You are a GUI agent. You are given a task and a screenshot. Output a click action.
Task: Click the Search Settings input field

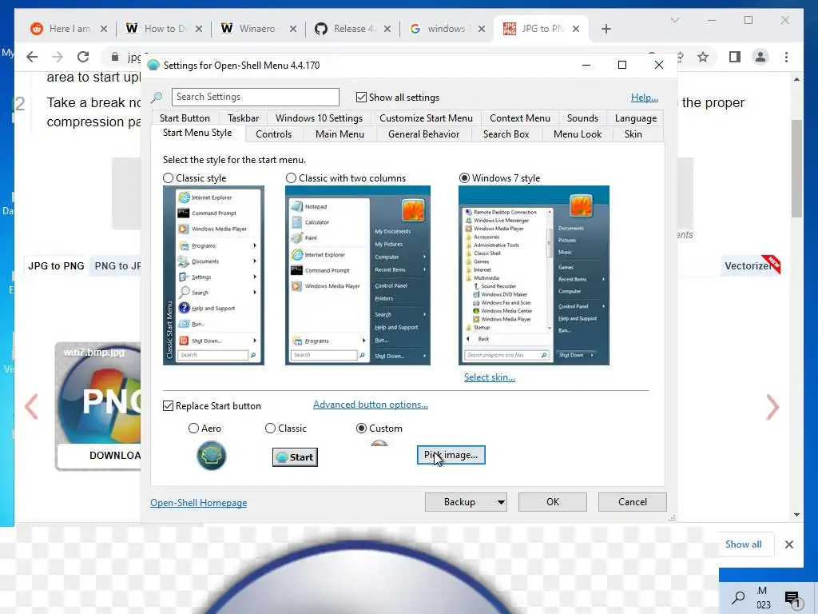[256, 97]
